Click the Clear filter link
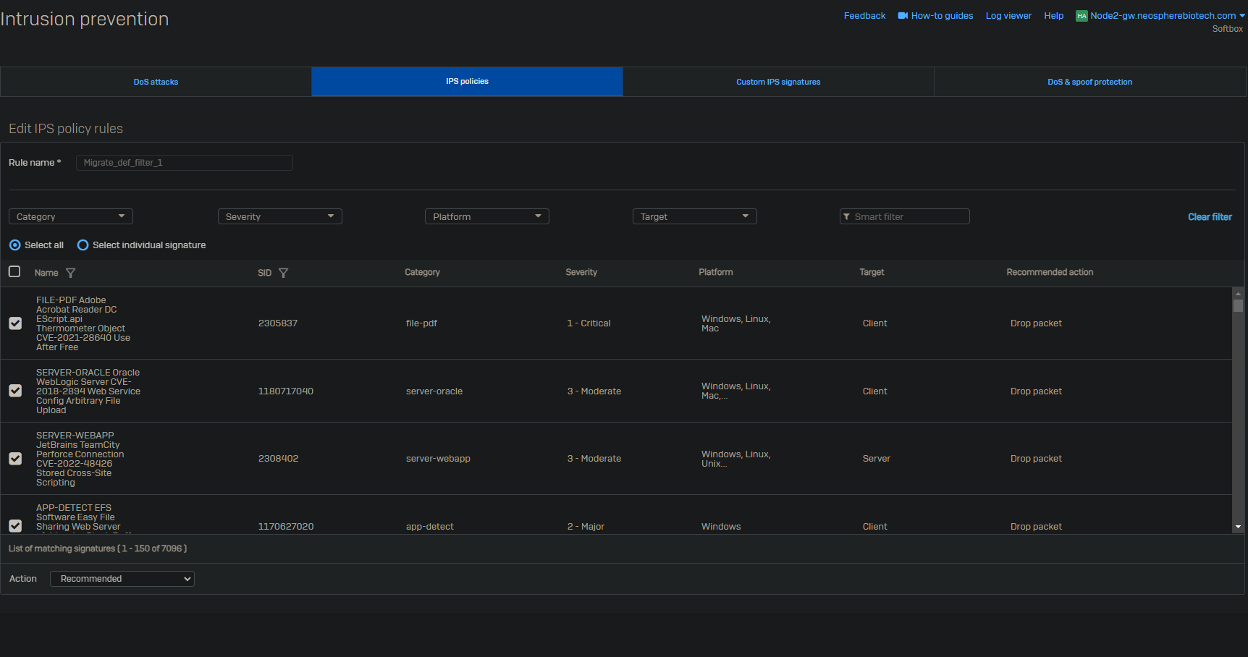Screen dimensions: 1248x657 (1209, 217)
